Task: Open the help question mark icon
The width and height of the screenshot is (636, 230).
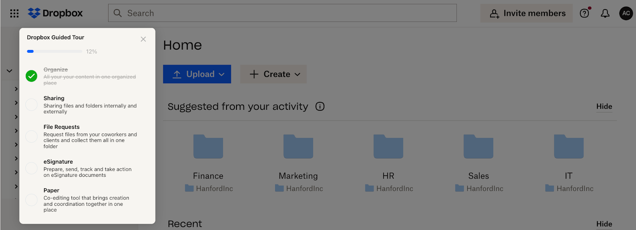Action: 584,13
